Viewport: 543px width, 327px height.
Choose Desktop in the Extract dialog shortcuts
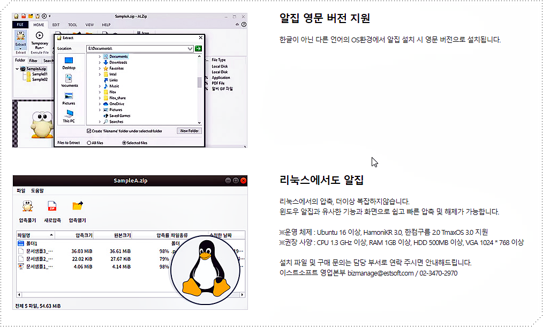[x=69, y=63]
